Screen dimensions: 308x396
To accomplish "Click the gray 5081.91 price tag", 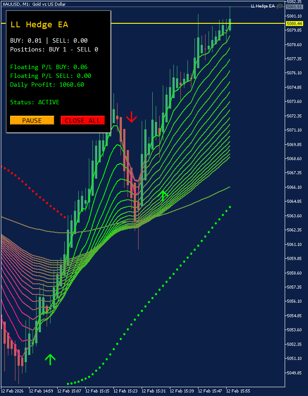I will click(294, 7).
